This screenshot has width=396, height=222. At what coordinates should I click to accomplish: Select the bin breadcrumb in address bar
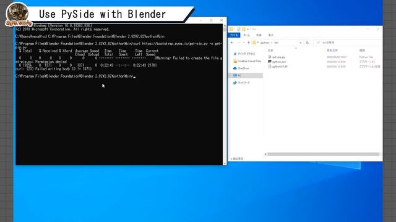tap(277, 43)
